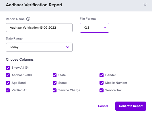Viewport: 152px width, 115px height.
Task: Open the File Format XLS dropdown
Action: click(x=94, y=28)
